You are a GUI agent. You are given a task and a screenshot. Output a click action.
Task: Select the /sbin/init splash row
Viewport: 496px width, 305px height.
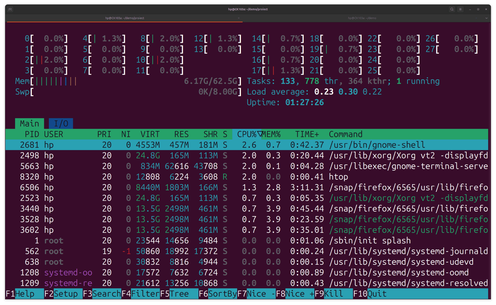247,241
